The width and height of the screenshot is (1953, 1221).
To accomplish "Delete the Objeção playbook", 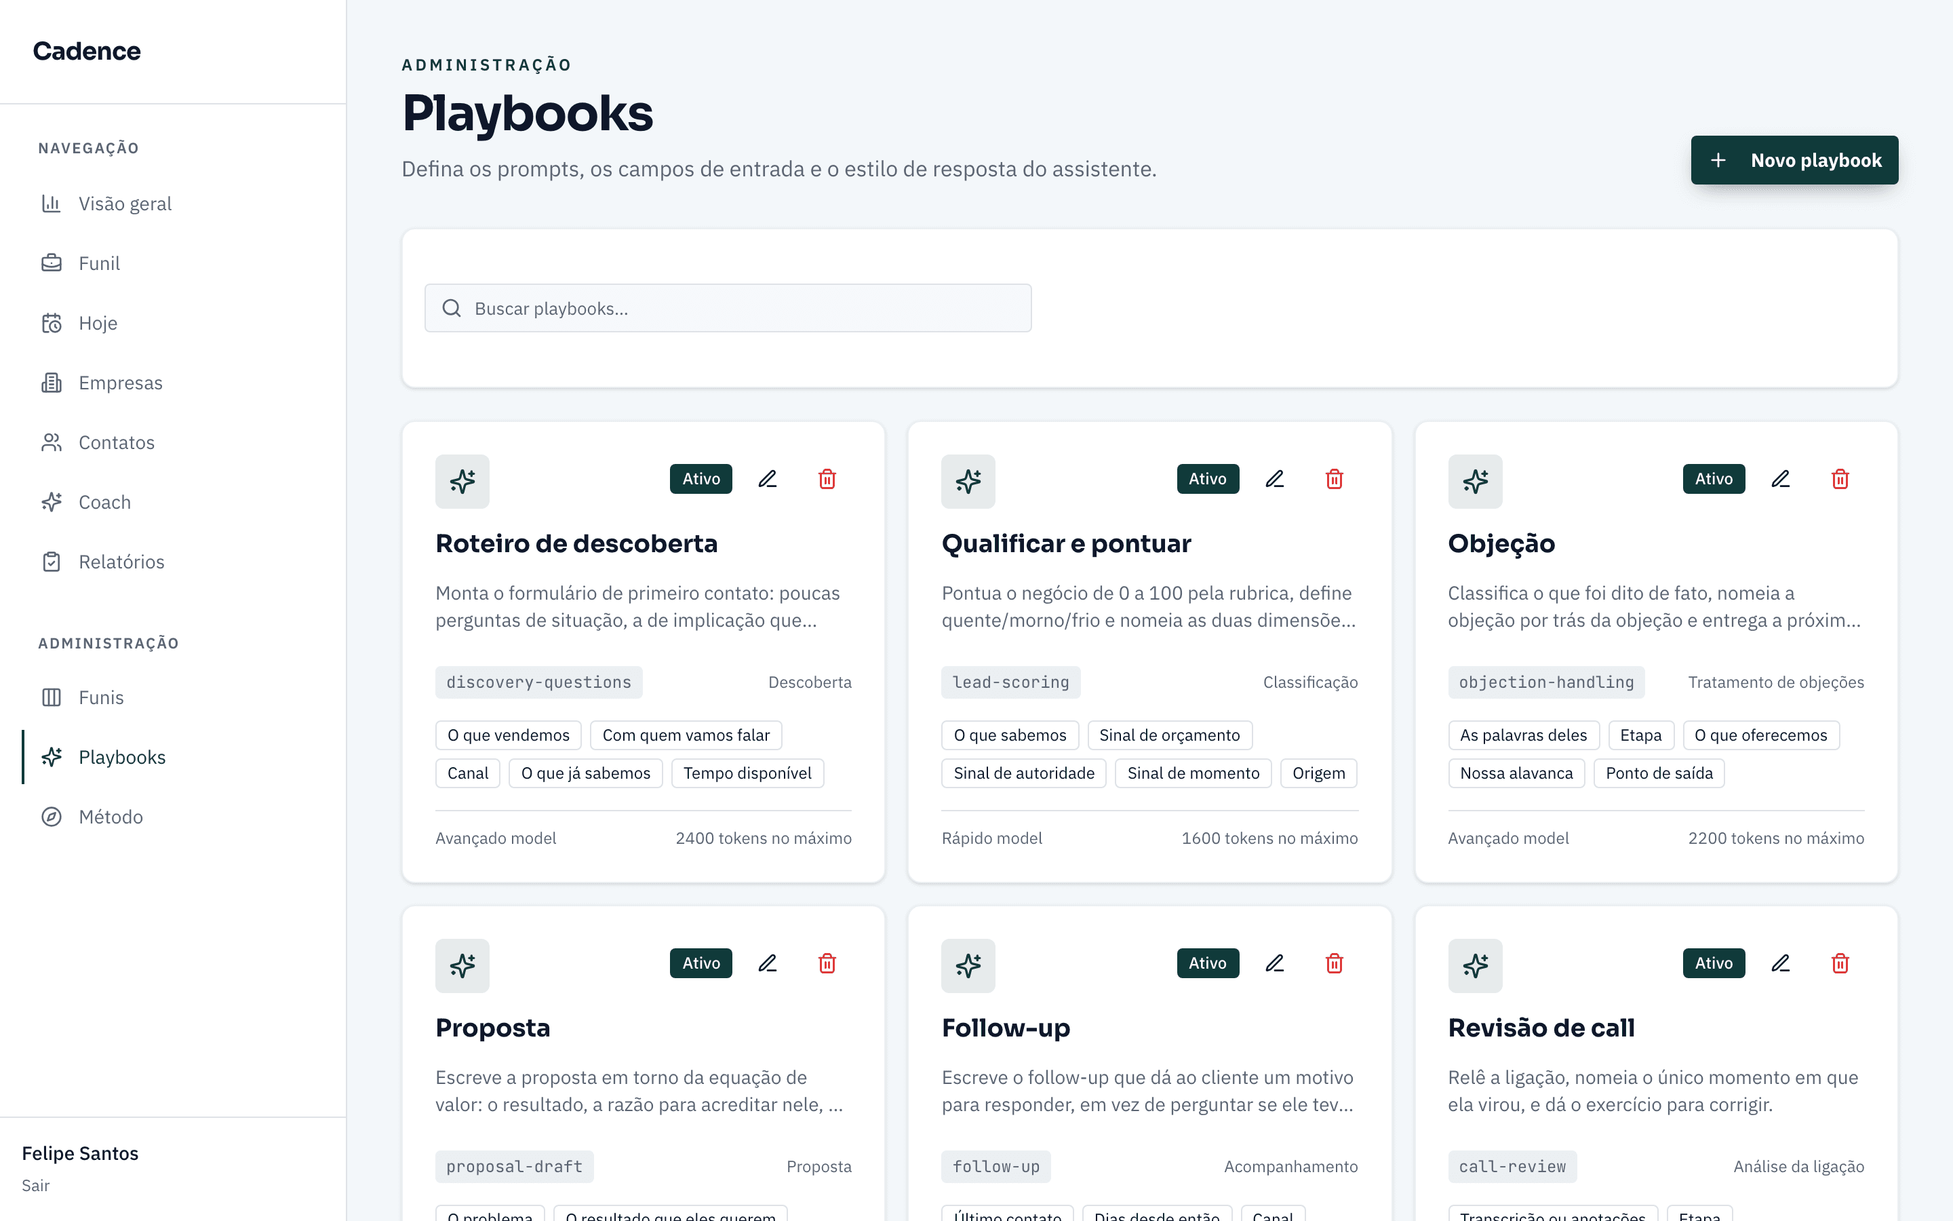I will pos(1840,479).
